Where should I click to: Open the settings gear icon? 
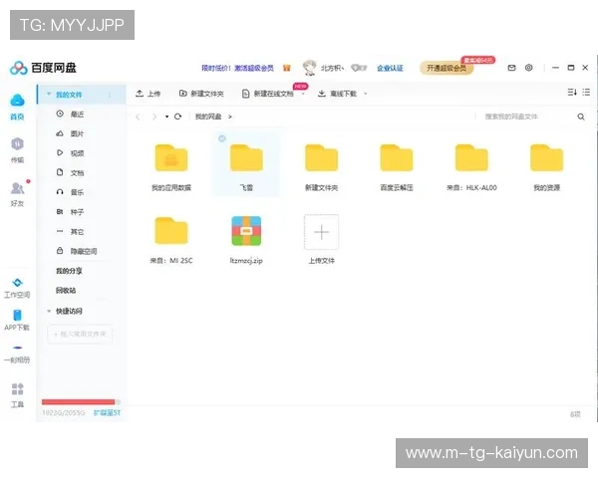point(528,68)
